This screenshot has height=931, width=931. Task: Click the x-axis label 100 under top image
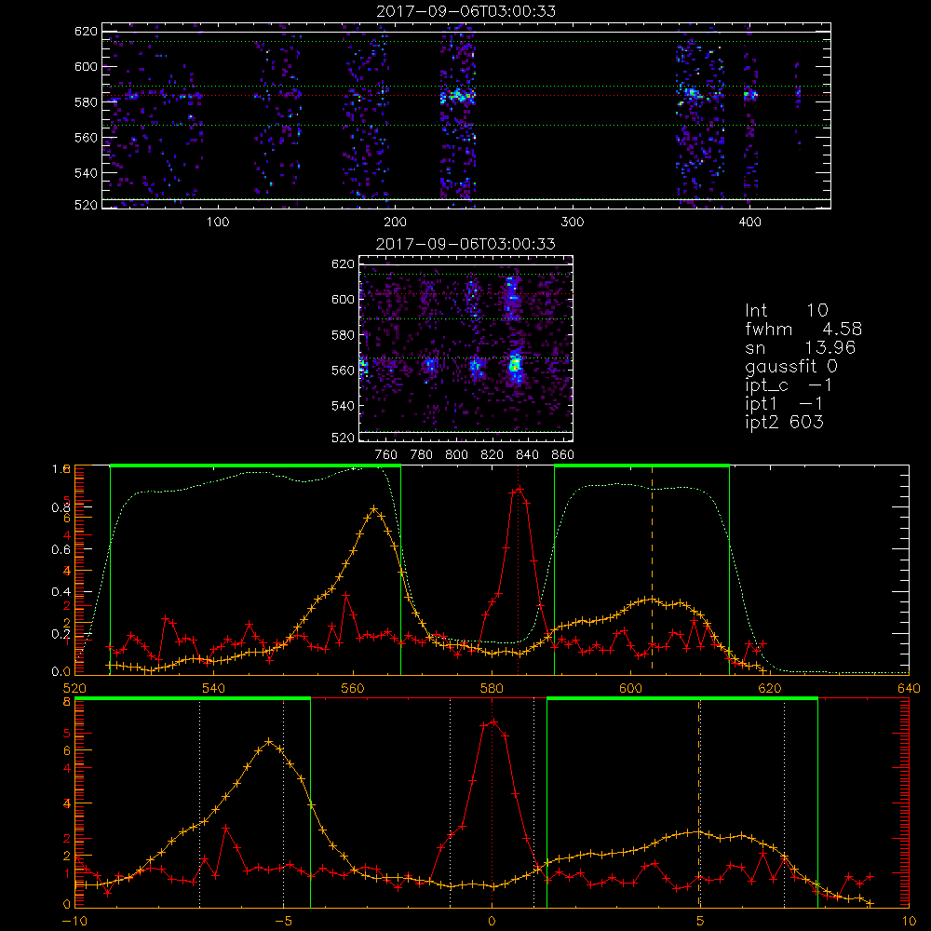coord(217,223)
